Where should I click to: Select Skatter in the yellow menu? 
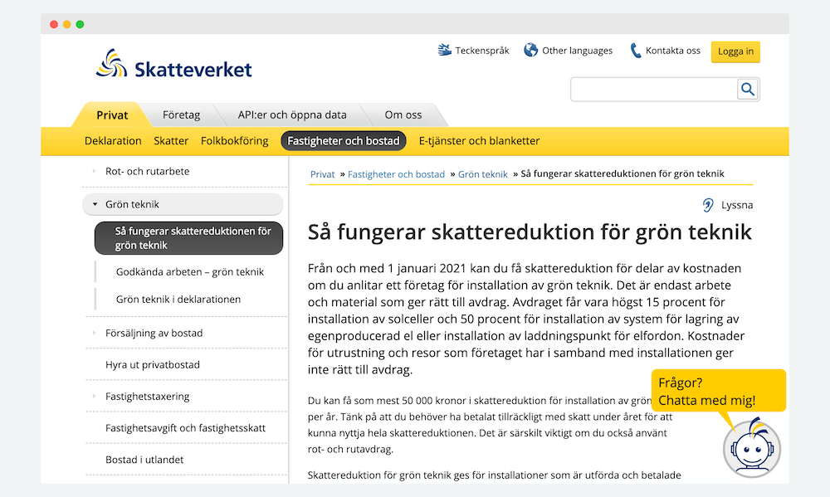coord(171,141)
